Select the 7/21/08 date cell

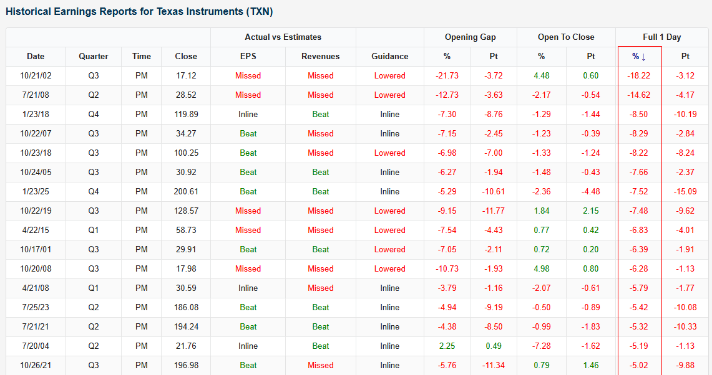point(36,95)
